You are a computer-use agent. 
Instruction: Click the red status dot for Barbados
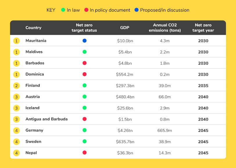point(84,63)
